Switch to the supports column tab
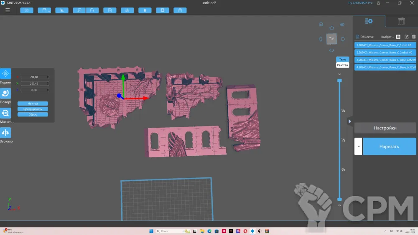418x235 pixels. 401,21
